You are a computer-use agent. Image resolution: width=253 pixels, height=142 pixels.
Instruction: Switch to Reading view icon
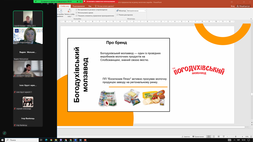click(219, 137)
